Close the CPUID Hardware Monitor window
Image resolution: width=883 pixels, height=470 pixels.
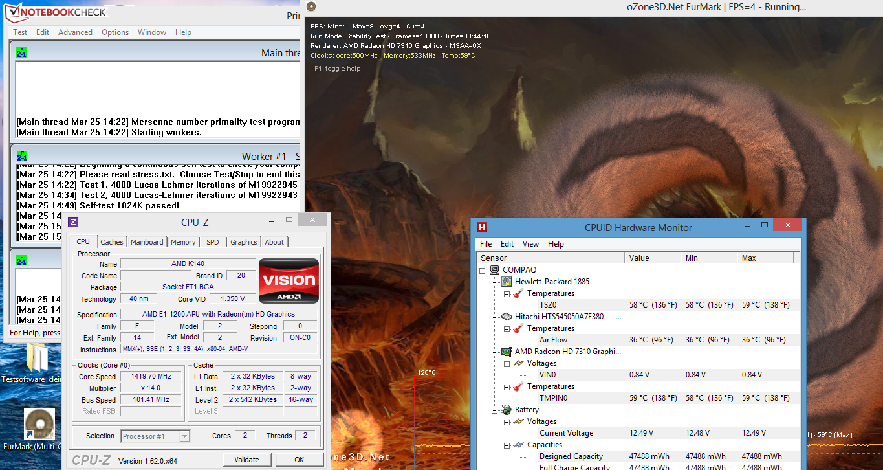(787, 225)
